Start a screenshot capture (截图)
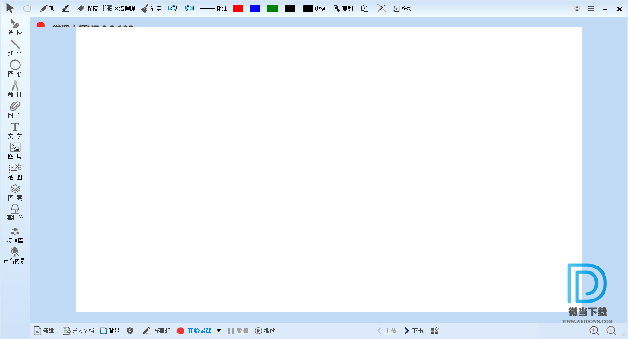Image resolution: width=628 pixels, height=339 pixels. (15, 172)
